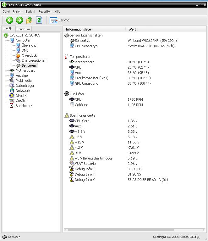Open the Bericht menu in the menu bar
208x241 pixels.
coord(30,12)
